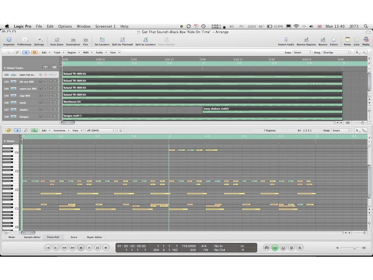Open the MIDI local menu in Arrange
The width and height of the screenshot is (373, 280).
click(x=88, y=52)
